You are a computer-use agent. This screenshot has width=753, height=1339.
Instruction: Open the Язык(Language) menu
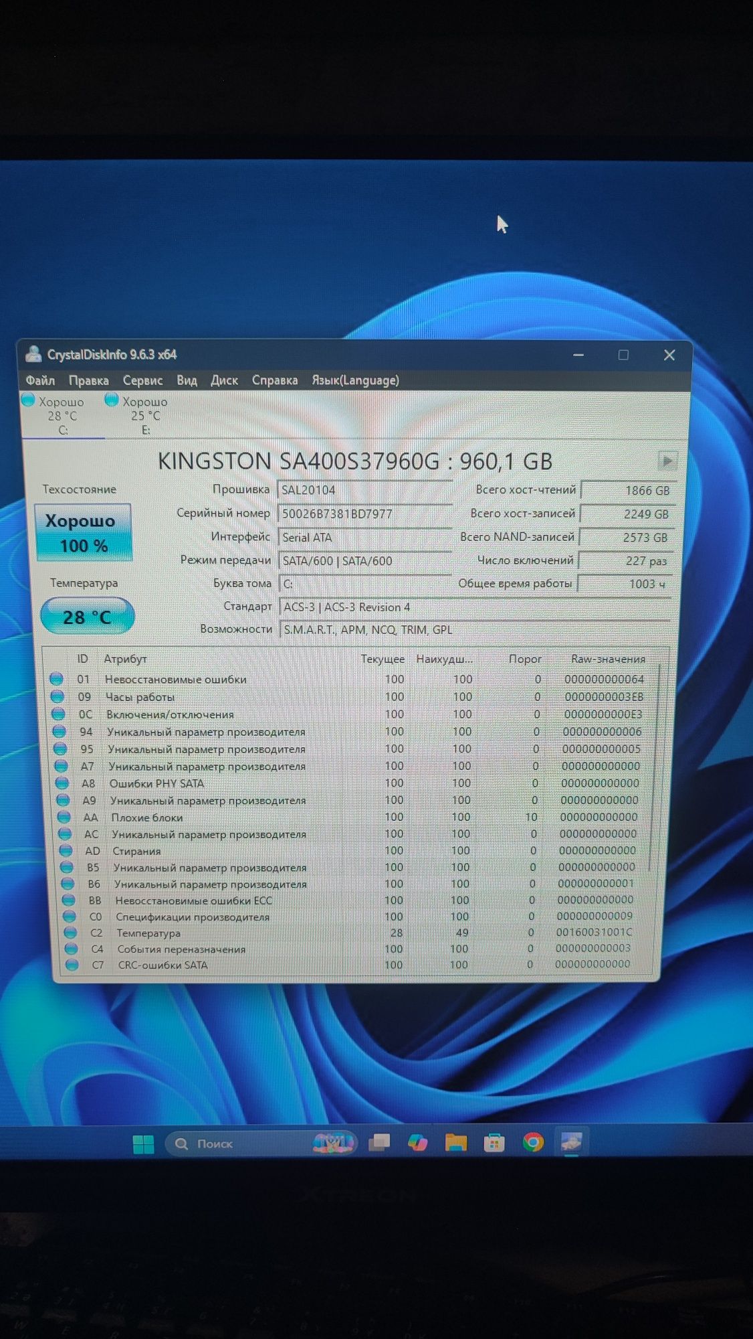pos(356,380)
